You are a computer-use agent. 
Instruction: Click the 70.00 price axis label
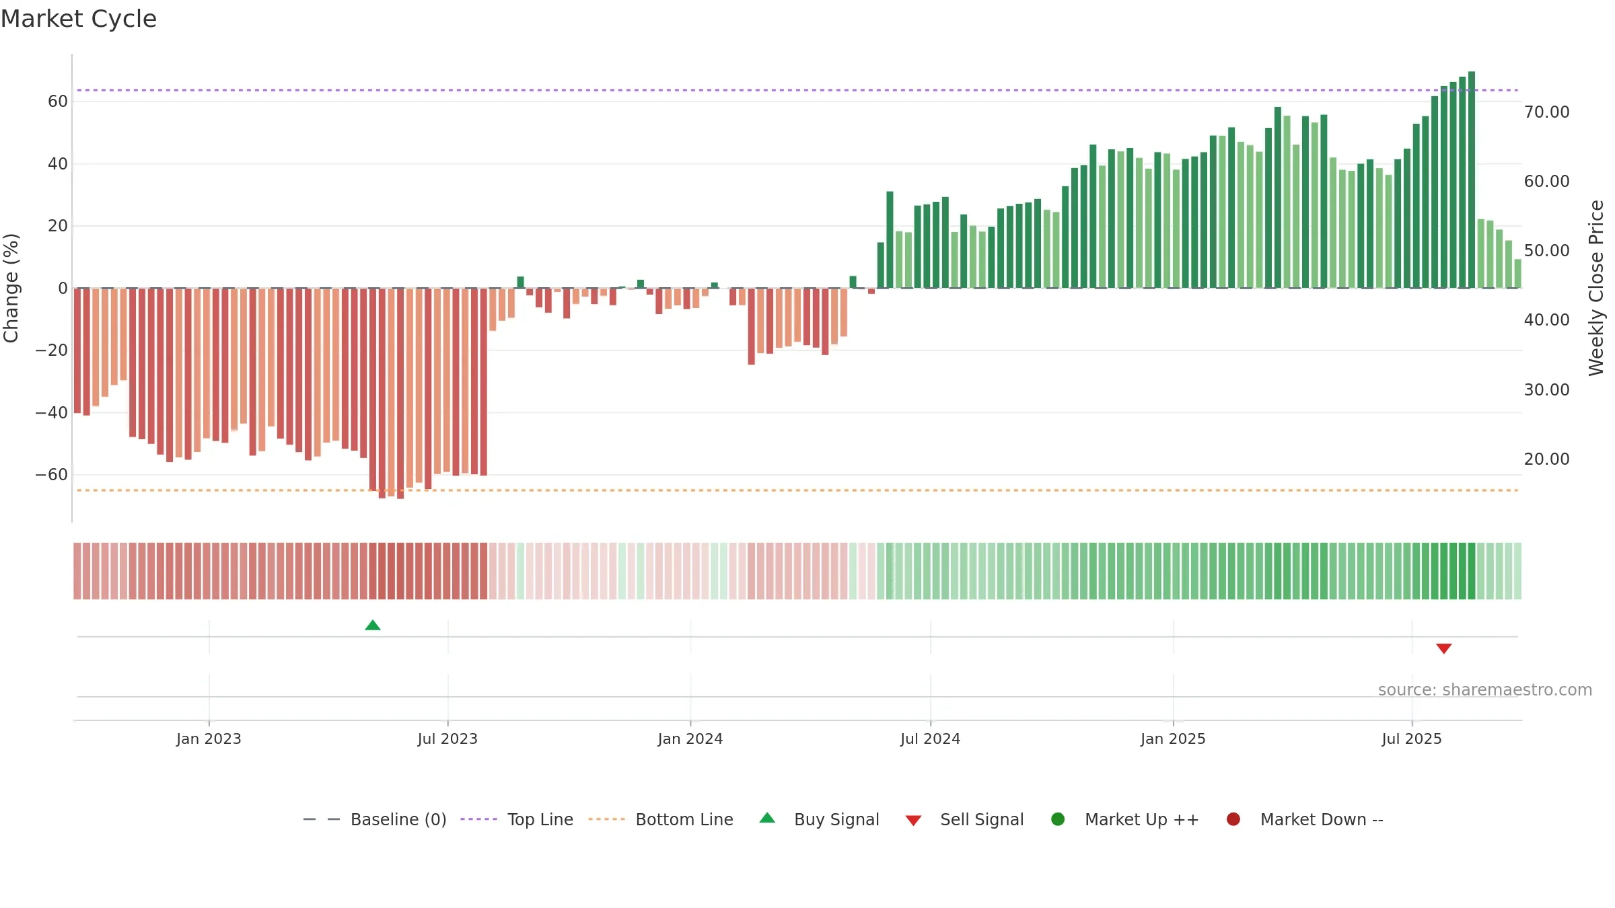point(1546,112)
